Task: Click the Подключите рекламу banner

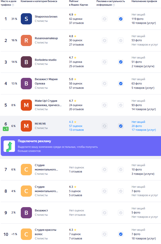Action: click(81, 146)
